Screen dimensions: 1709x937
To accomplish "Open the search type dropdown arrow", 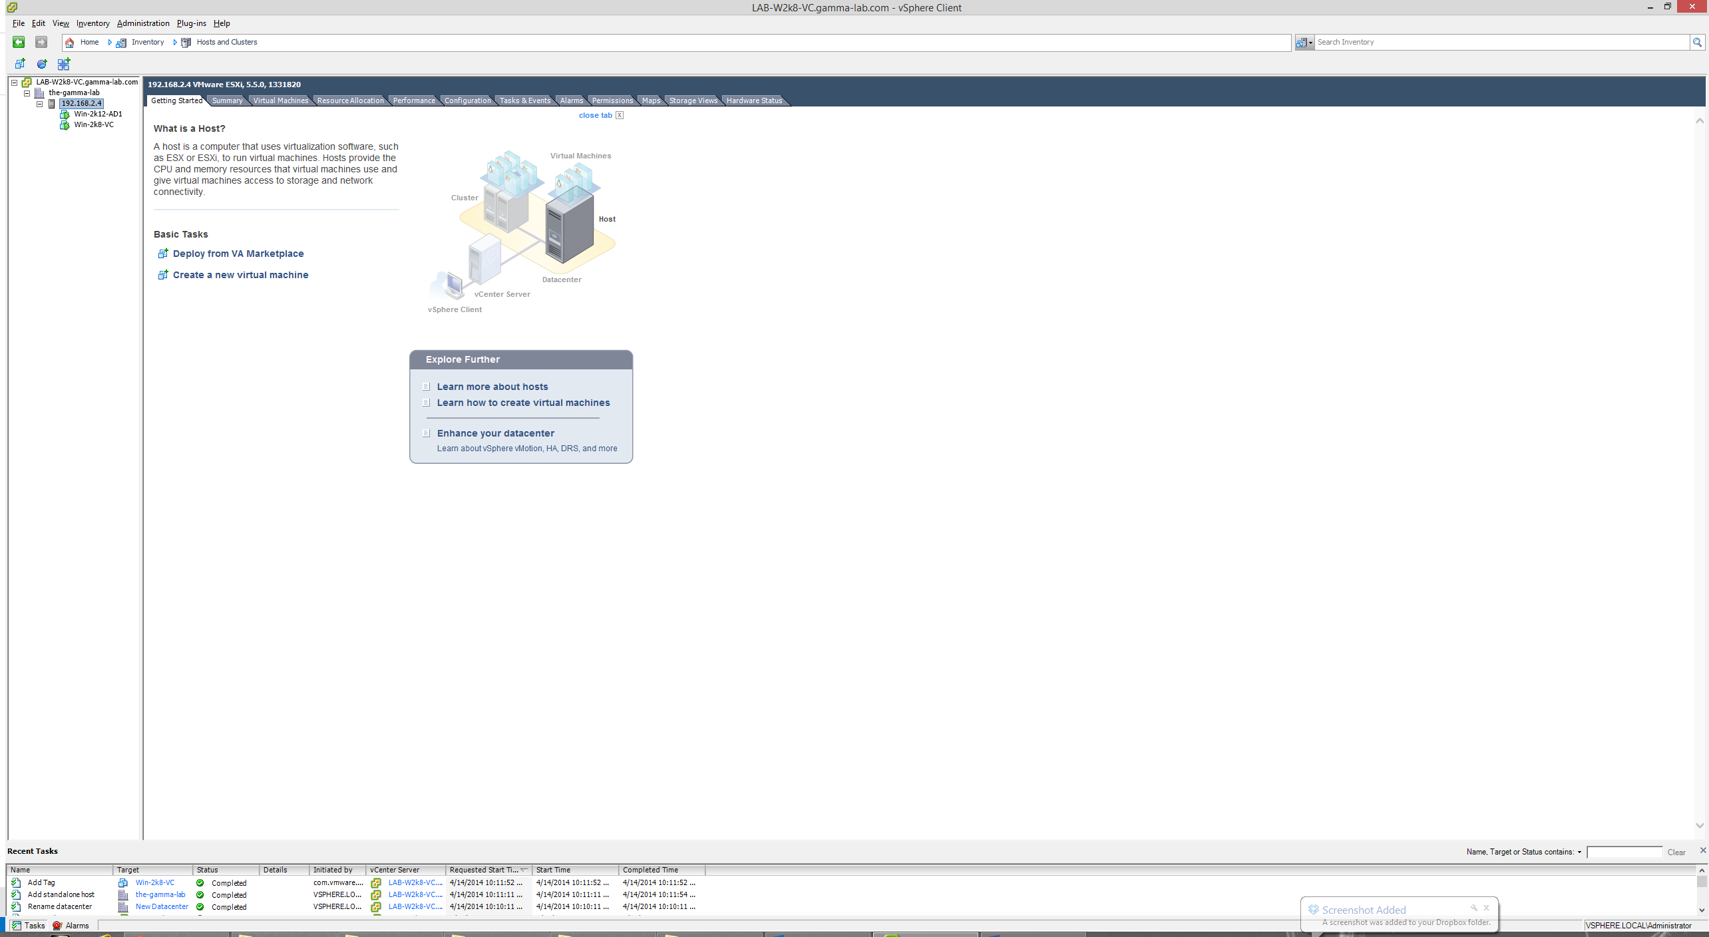I will 1310,43.
